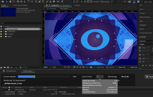The image size is (153, 97).
Task: Pick the Type text tool
Action: pyautogui.click(x=43, y=2)
